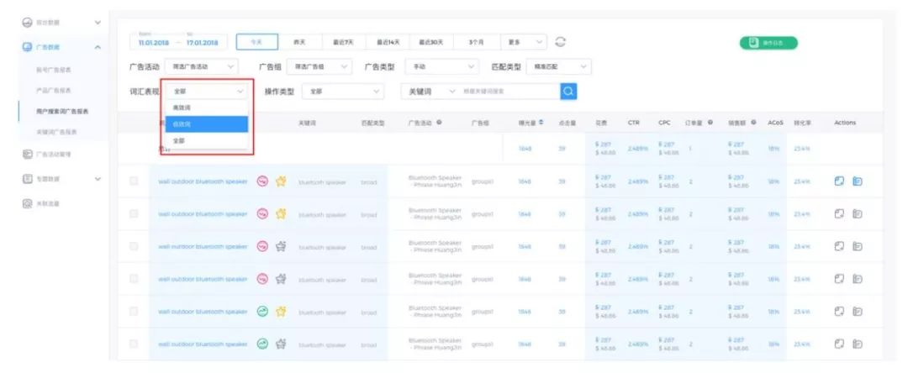The image size is (908, 373).
Task: Select the 今天 date range button
Action: tap(257, 42)
